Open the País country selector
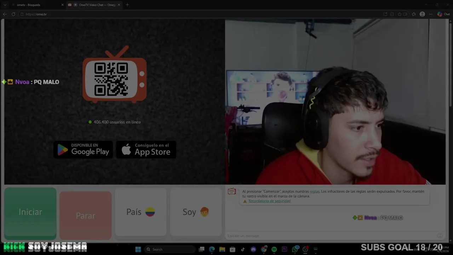The width and height of the screenshot is (453, 255). 141,212
